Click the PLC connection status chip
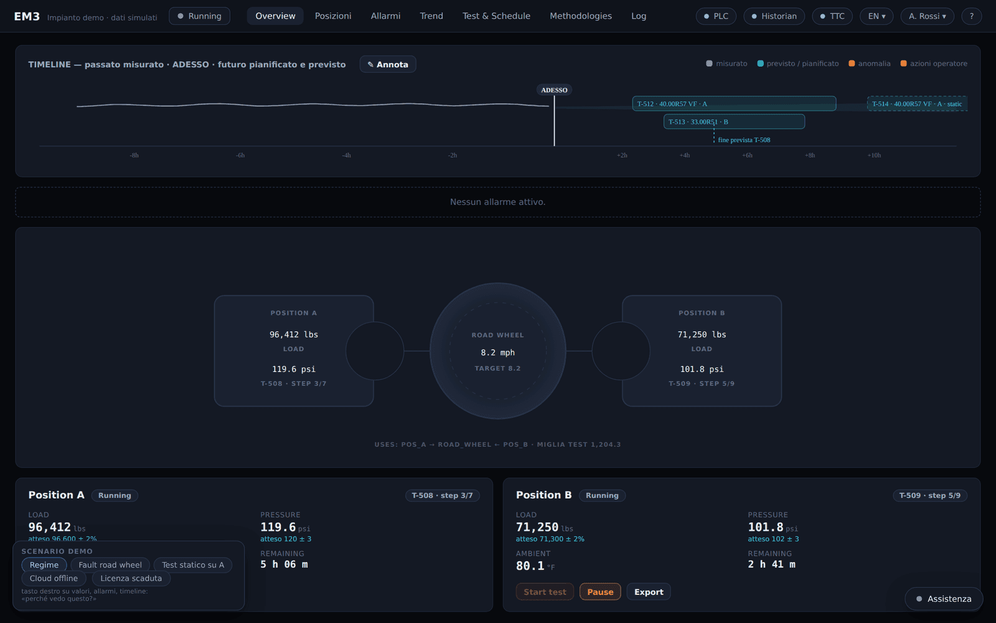Image resolution: width=996 pixels, height=623 pixels. click(x=716, y=16)
